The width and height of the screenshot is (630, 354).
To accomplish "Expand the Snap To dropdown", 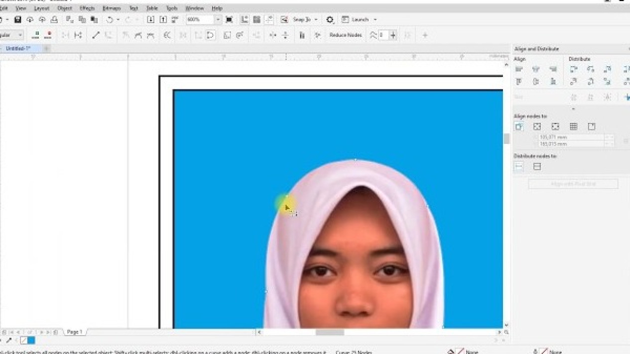I will [x=316, y=19].
